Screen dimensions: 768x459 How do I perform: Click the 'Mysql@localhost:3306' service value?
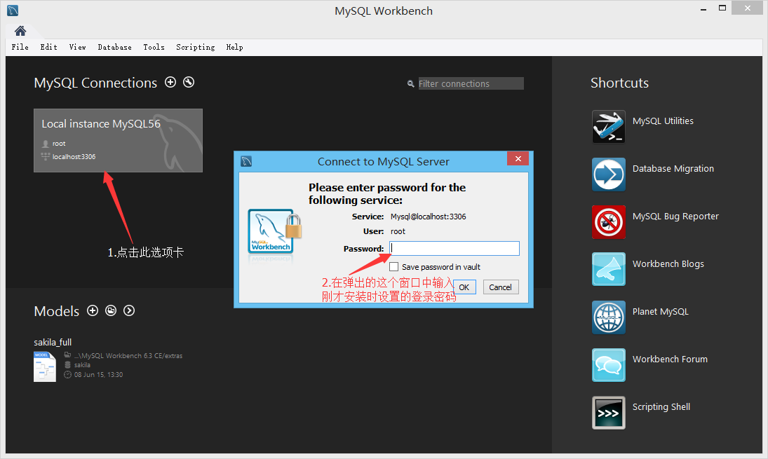pos(428,217)
